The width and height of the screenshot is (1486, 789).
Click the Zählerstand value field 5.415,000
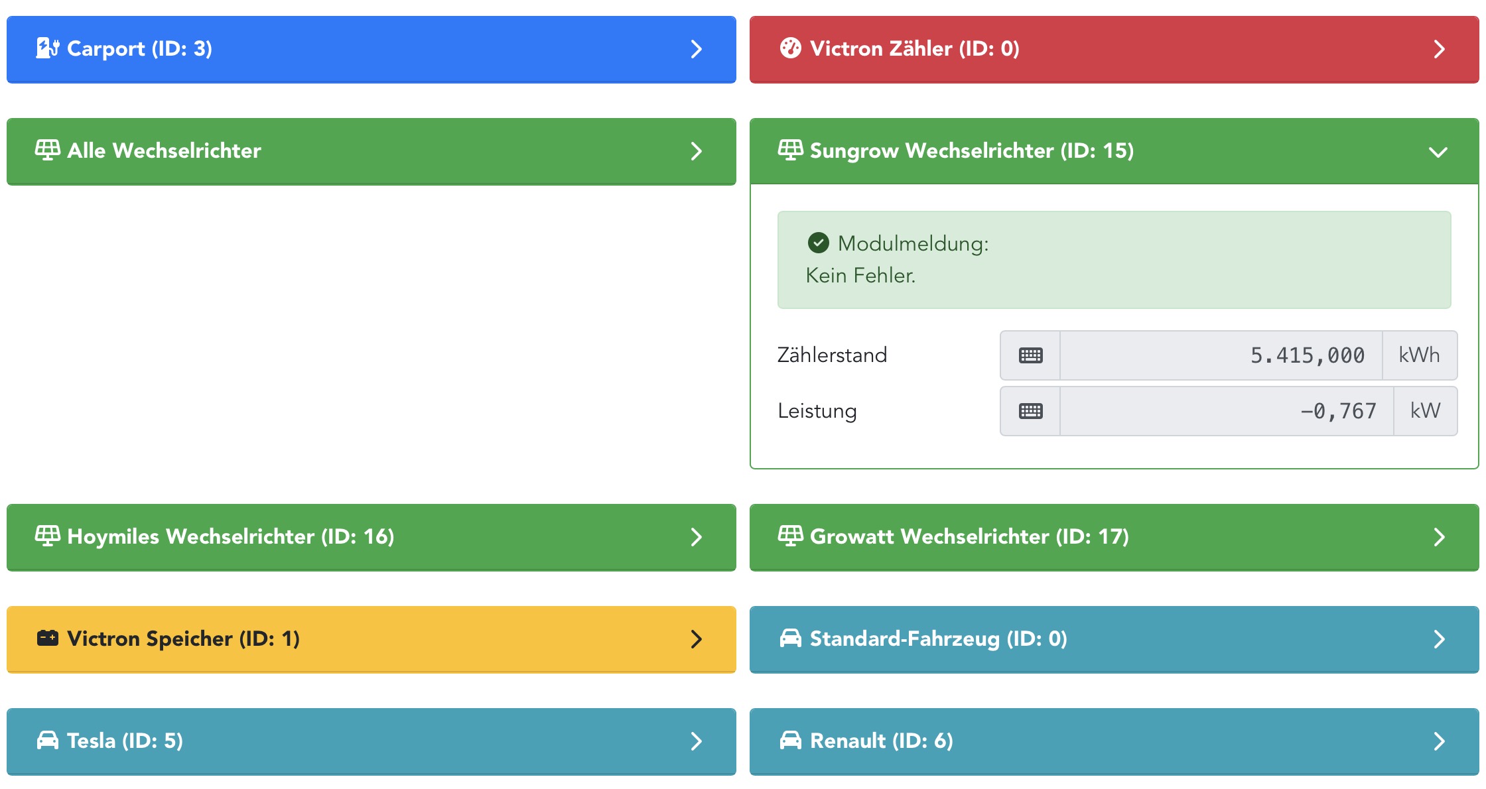click(1221, 355)
